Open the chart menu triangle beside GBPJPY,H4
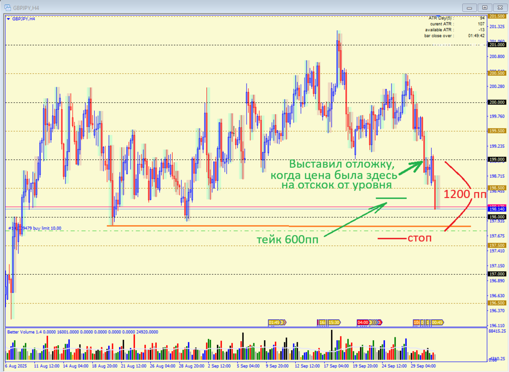The width and height of the screenshot is (509, 372). tap(8, 19)
